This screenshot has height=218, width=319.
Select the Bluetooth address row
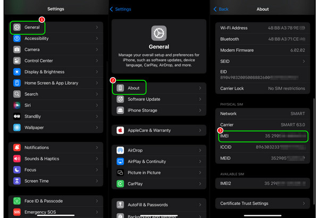click(x=263, y=39)
